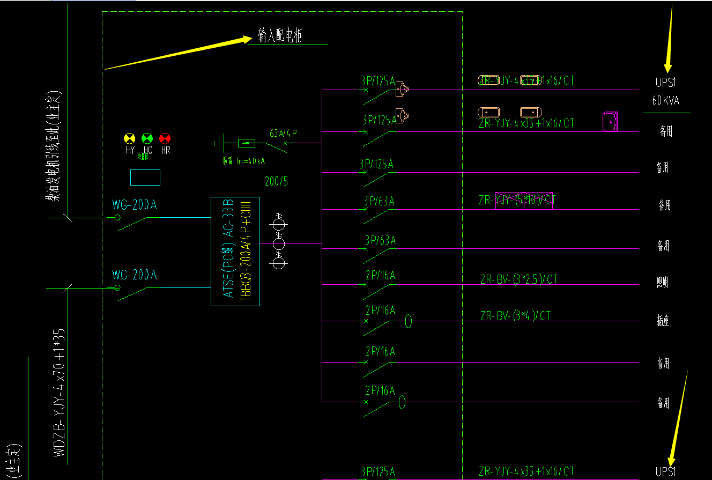Select the WG-200A label on the WDZB-YJY cable feeder
This screenshot has width=712, height=480.
pyautogui.click(x=135, y=275)
